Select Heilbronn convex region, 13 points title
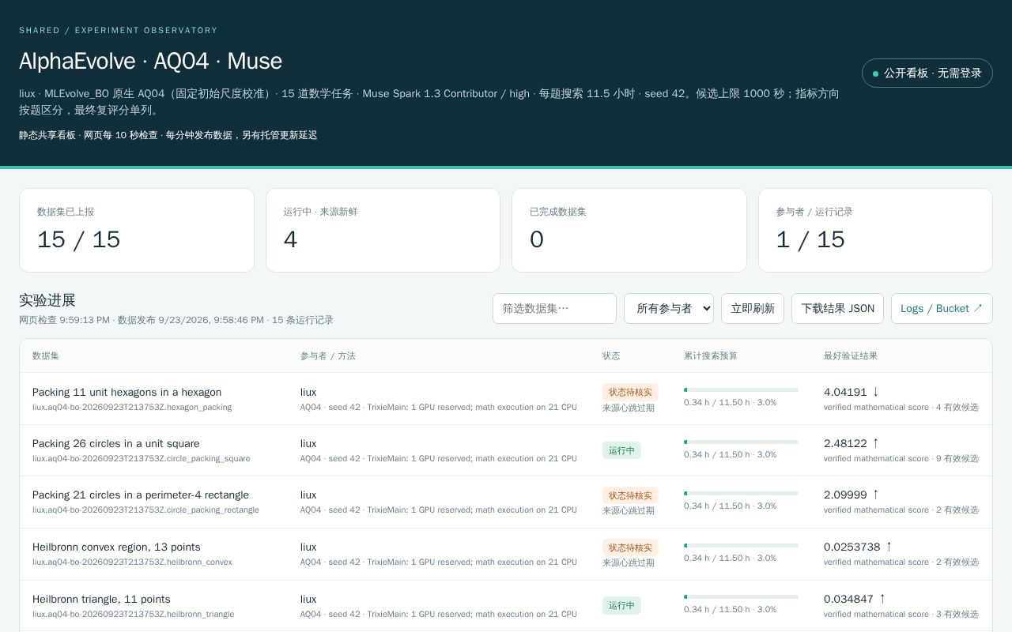Image resolution: width=1012 pixels, height=632 pixels. click(x=116, y=547)
